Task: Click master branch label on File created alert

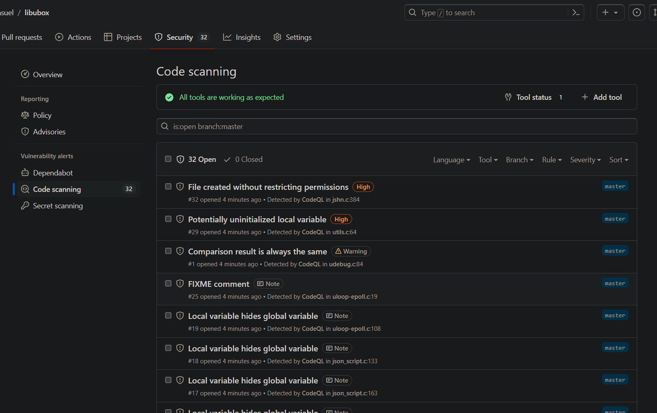Action: point(615,186)
